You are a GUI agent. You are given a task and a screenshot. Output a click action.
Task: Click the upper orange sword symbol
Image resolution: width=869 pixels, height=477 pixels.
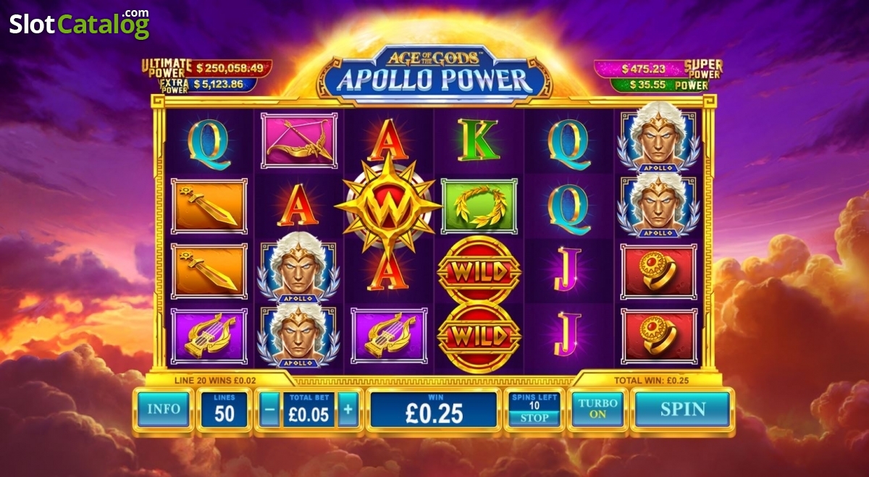tap(209, 206)
